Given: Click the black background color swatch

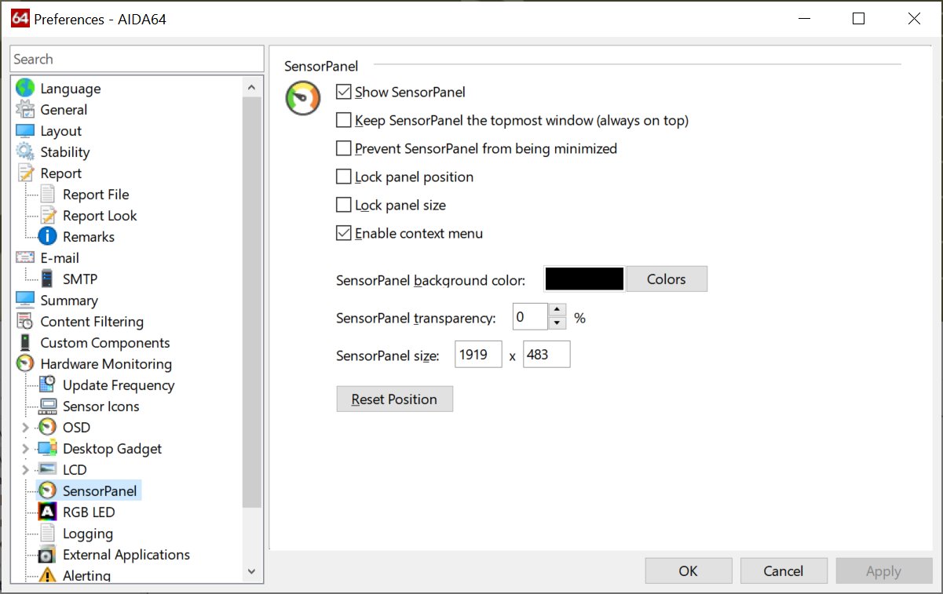Looking at the screenshot, I should click(x=584, y=279).
